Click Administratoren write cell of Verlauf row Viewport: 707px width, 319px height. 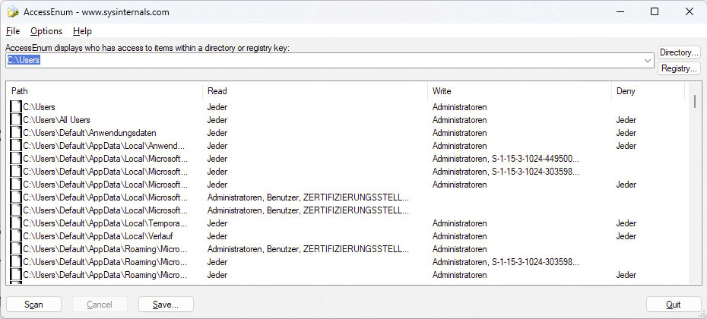point(459,236)
